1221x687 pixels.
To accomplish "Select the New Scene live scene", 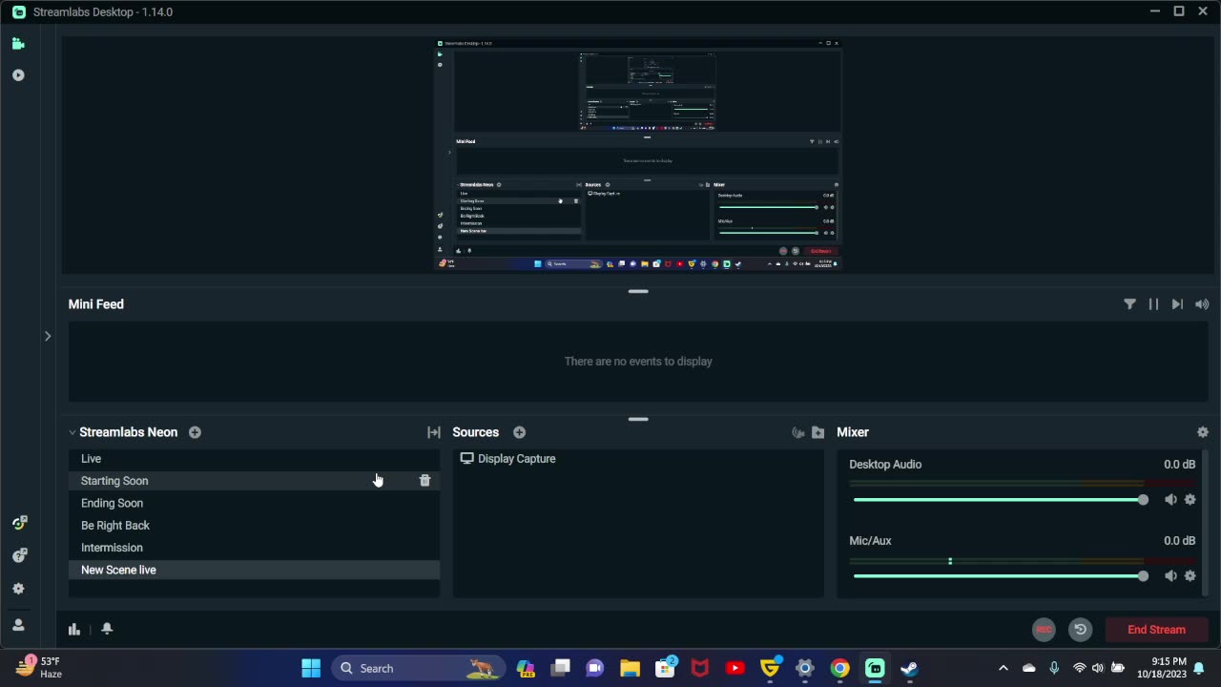I will (254, 570).
